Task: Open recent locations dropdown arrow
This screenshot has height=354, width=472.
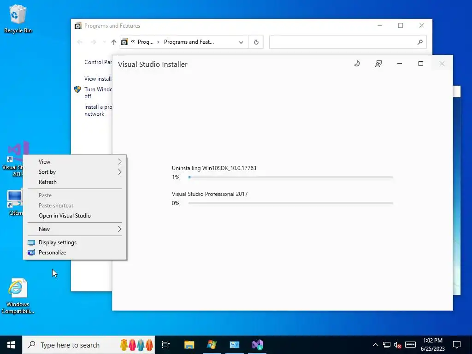Action: tap(104, 42)
